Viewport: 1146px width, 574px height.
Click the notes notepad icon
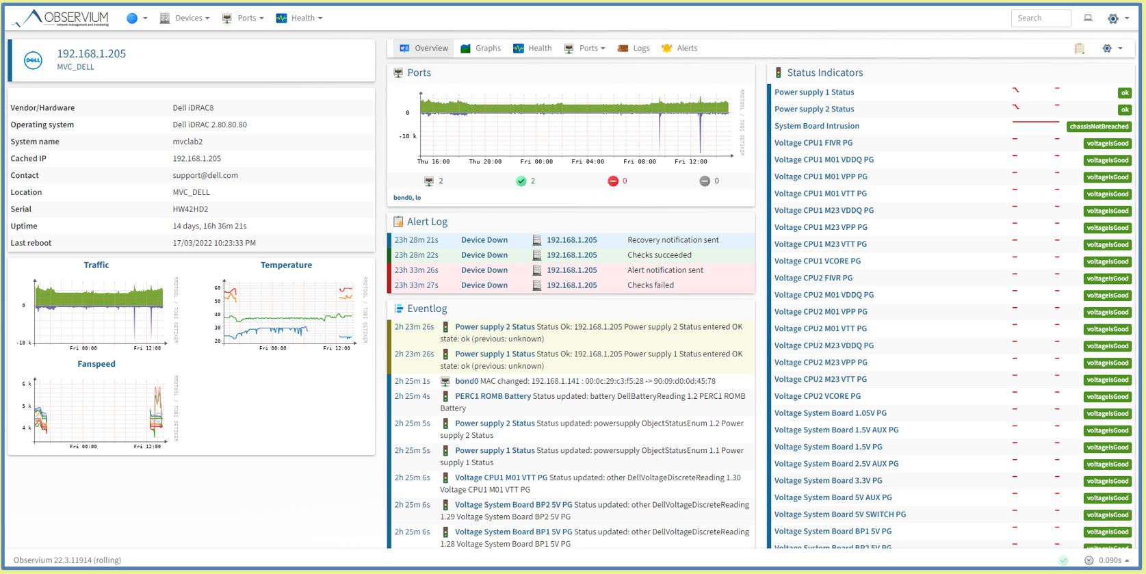pos(1080,49)
